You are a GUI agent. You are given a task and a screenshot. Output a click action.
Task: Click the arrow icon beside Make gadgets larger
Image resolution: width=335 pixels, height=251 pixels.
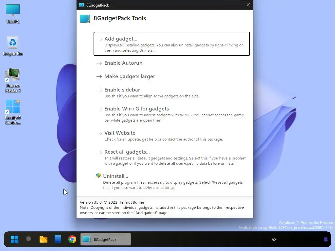pyautogui.click(x=99, y=76)
